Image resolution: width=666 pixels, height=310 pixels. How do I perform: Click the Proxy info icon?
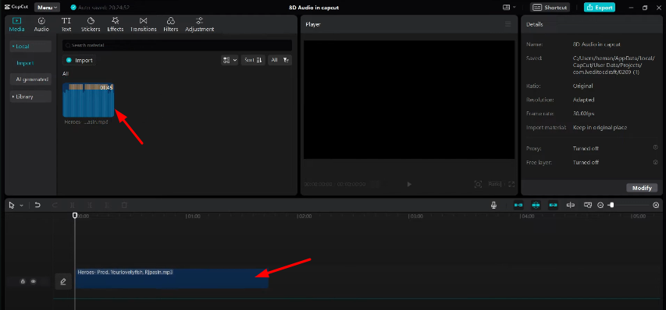(x=655, y=147)
